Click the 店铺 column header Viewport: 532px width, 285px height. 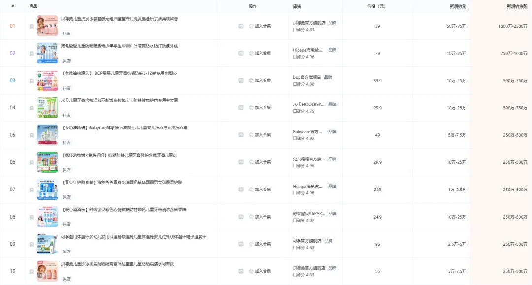click(297, 6)
